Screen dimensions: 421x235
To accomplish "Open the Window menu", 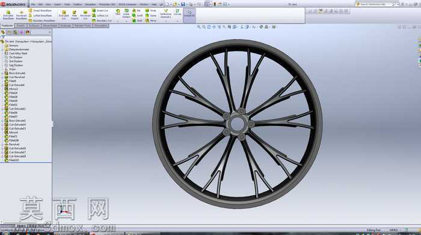I will (x=144, y=5).
